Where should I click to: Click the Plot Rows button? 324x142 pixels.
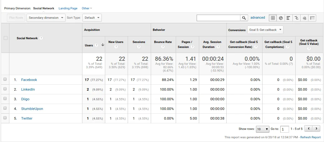16,18
